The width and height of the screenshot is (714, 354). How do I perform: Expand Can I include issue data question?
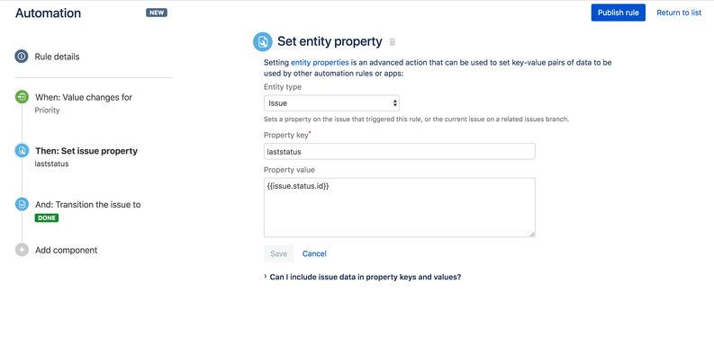363,277
